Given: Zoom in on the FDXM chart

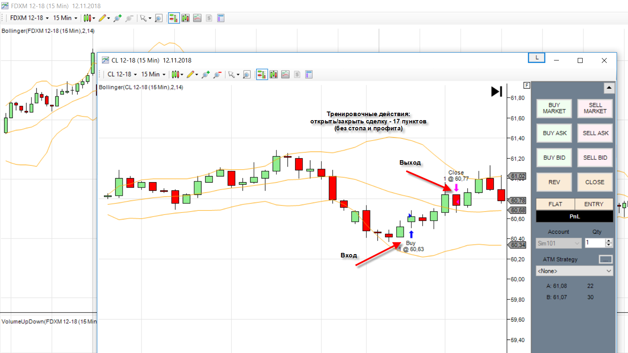Looking at the screenshot, I should click(x=117, y=18).
